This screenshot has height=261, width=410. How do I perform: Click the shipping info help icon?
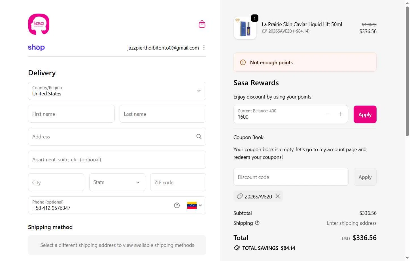coord(257,223)
